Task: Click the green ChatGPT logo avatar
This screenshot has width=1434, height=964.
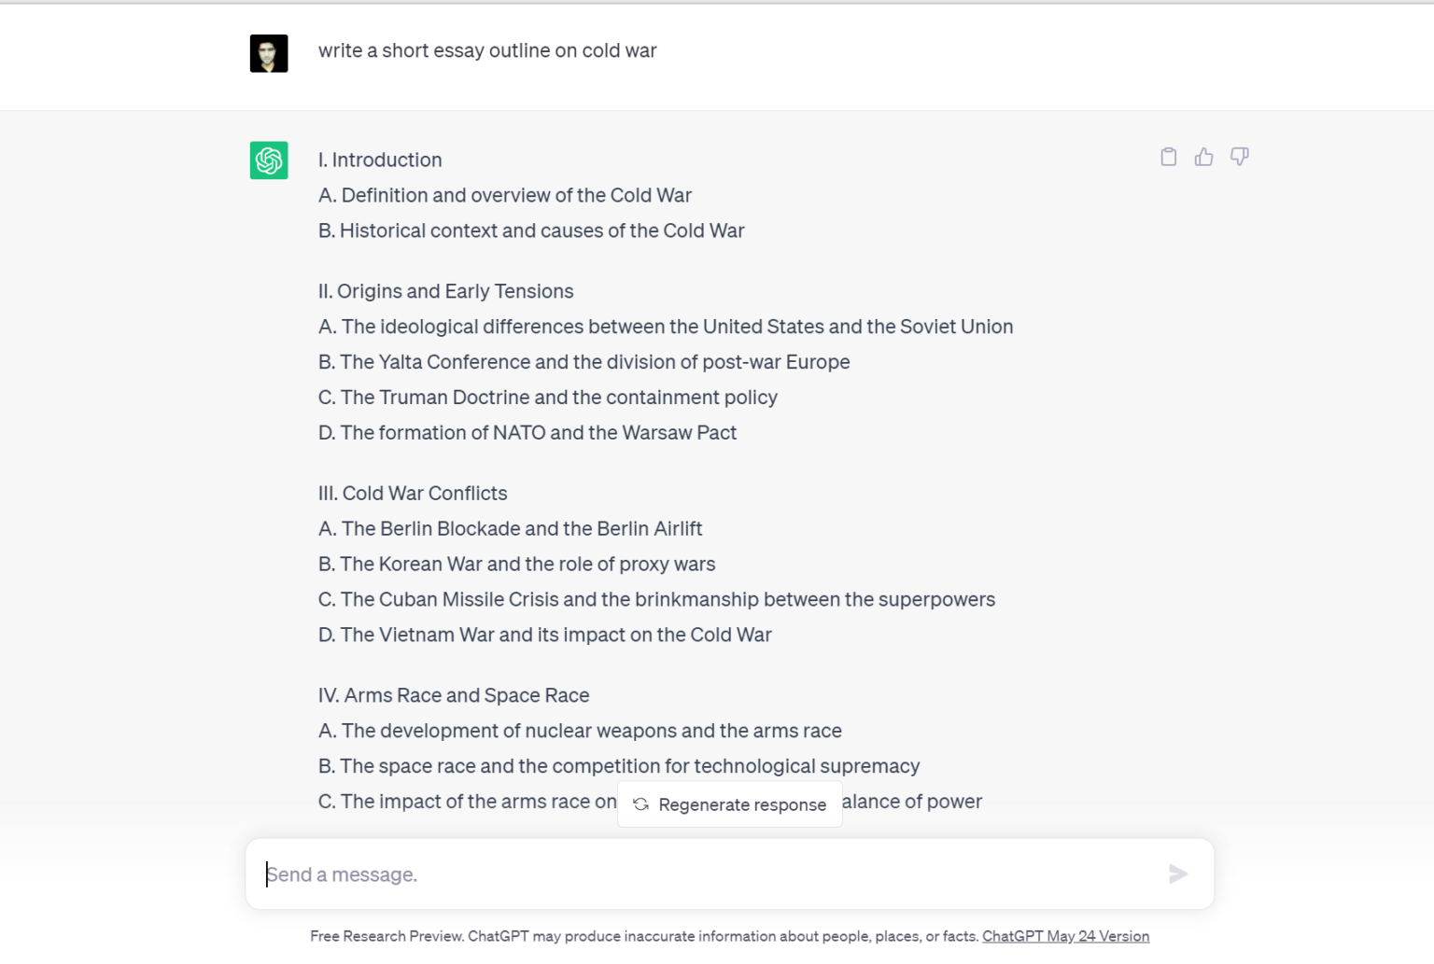Action: [x=268, y=161]
